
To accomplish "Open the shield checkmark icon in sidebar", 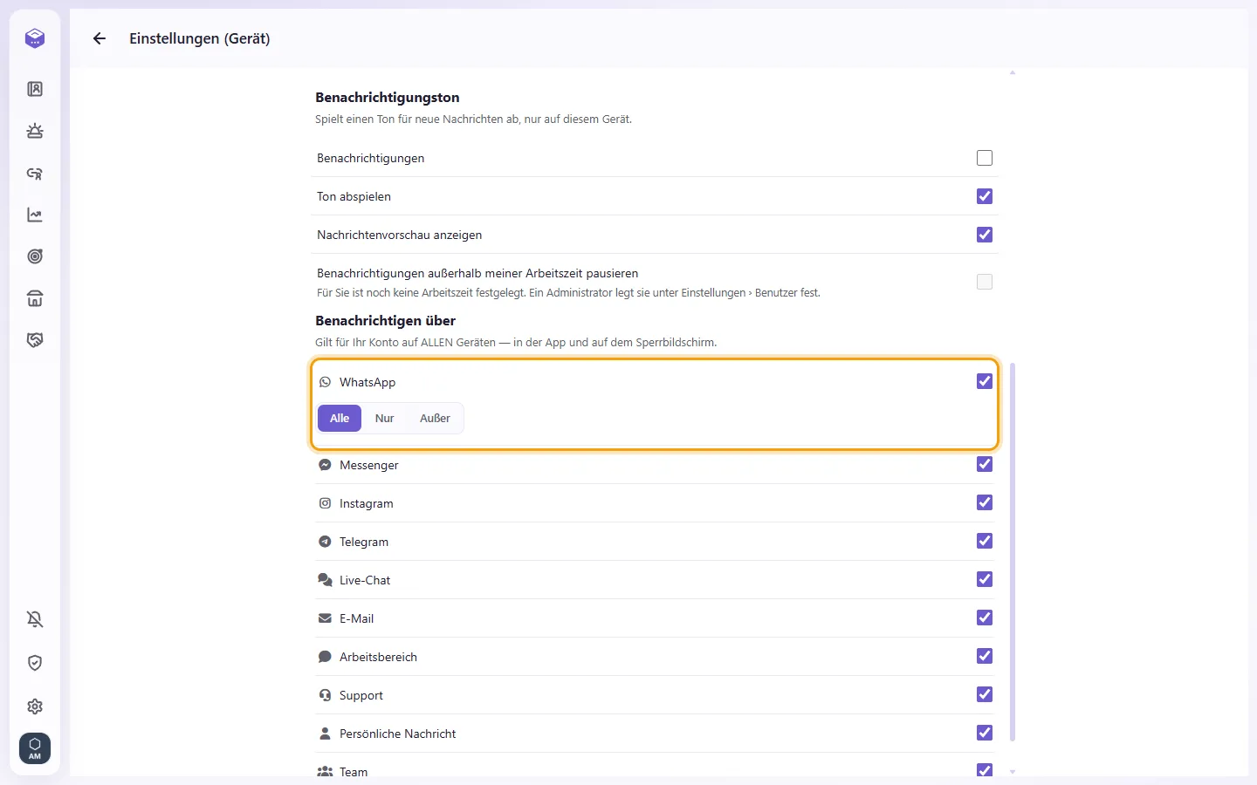I will pos(35,663).
